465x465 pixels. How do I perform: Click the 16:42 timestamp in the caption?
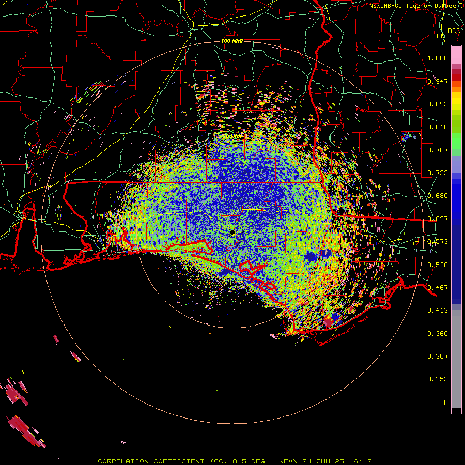pos(361,461)
